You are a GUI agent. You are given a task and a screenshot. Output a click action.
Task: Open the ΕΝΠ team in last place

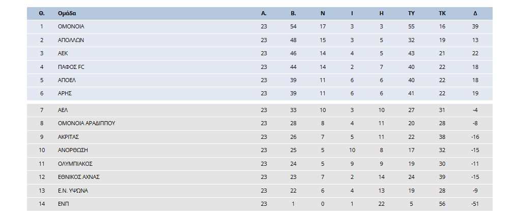tap(63, 204)
